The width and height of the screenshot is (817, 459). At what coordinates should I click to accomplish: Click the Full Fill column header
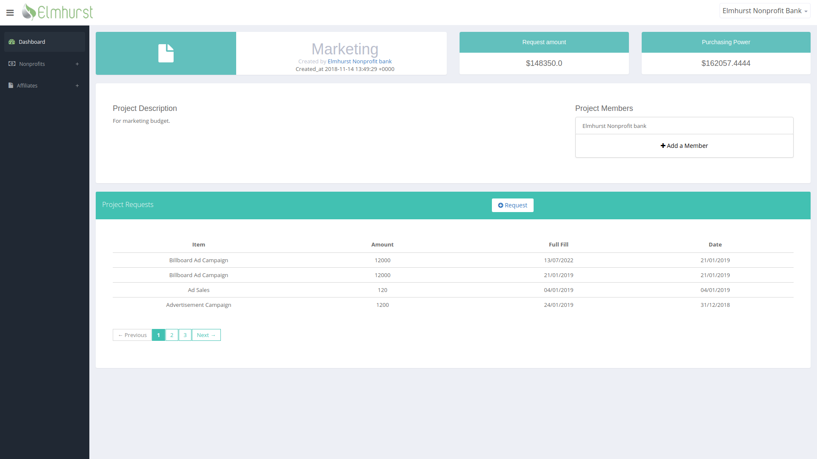[x=559, y=244]
